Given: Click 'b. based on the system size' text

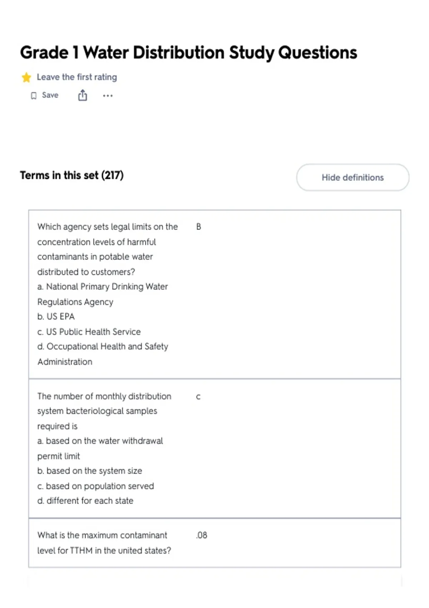Looking at the screenshot, I should point(90,471).
